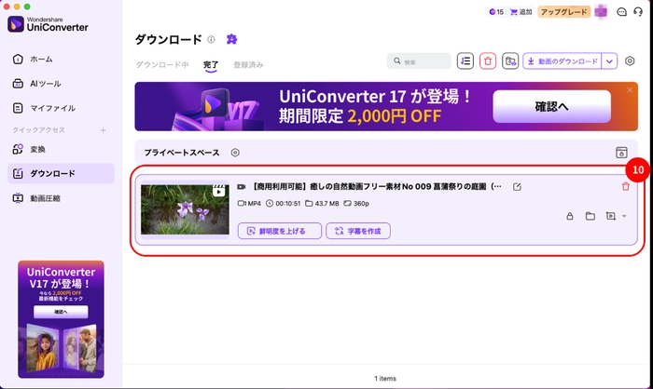The height and width of the screenshot is (389, 653).
Task: Expand the 動画のダウンロード dropdown arrow
Action: click(609, 61)
